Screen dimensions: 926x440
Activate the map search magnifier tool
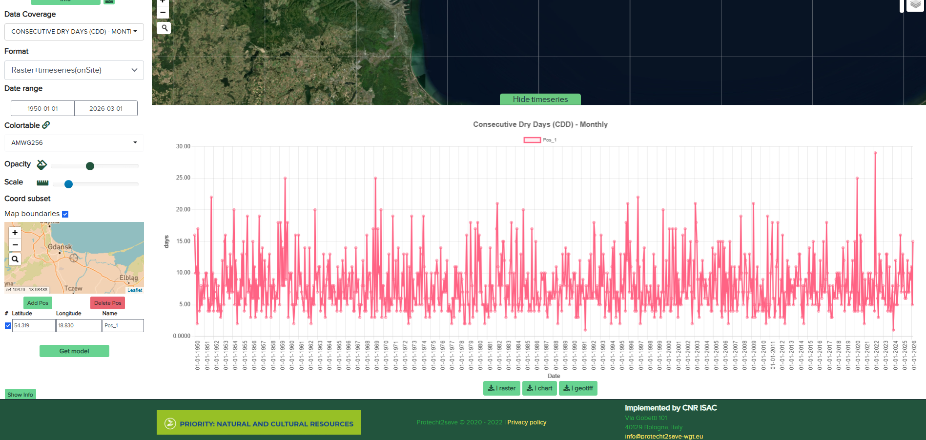(164, 28)
